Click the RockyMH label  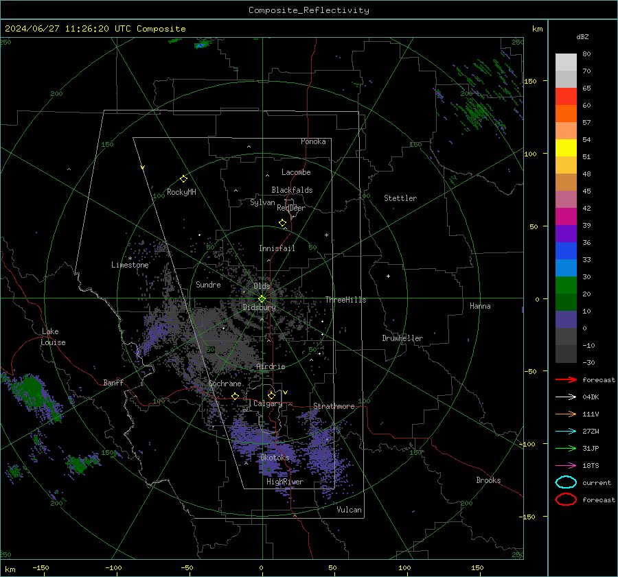[x=181, y=192]
